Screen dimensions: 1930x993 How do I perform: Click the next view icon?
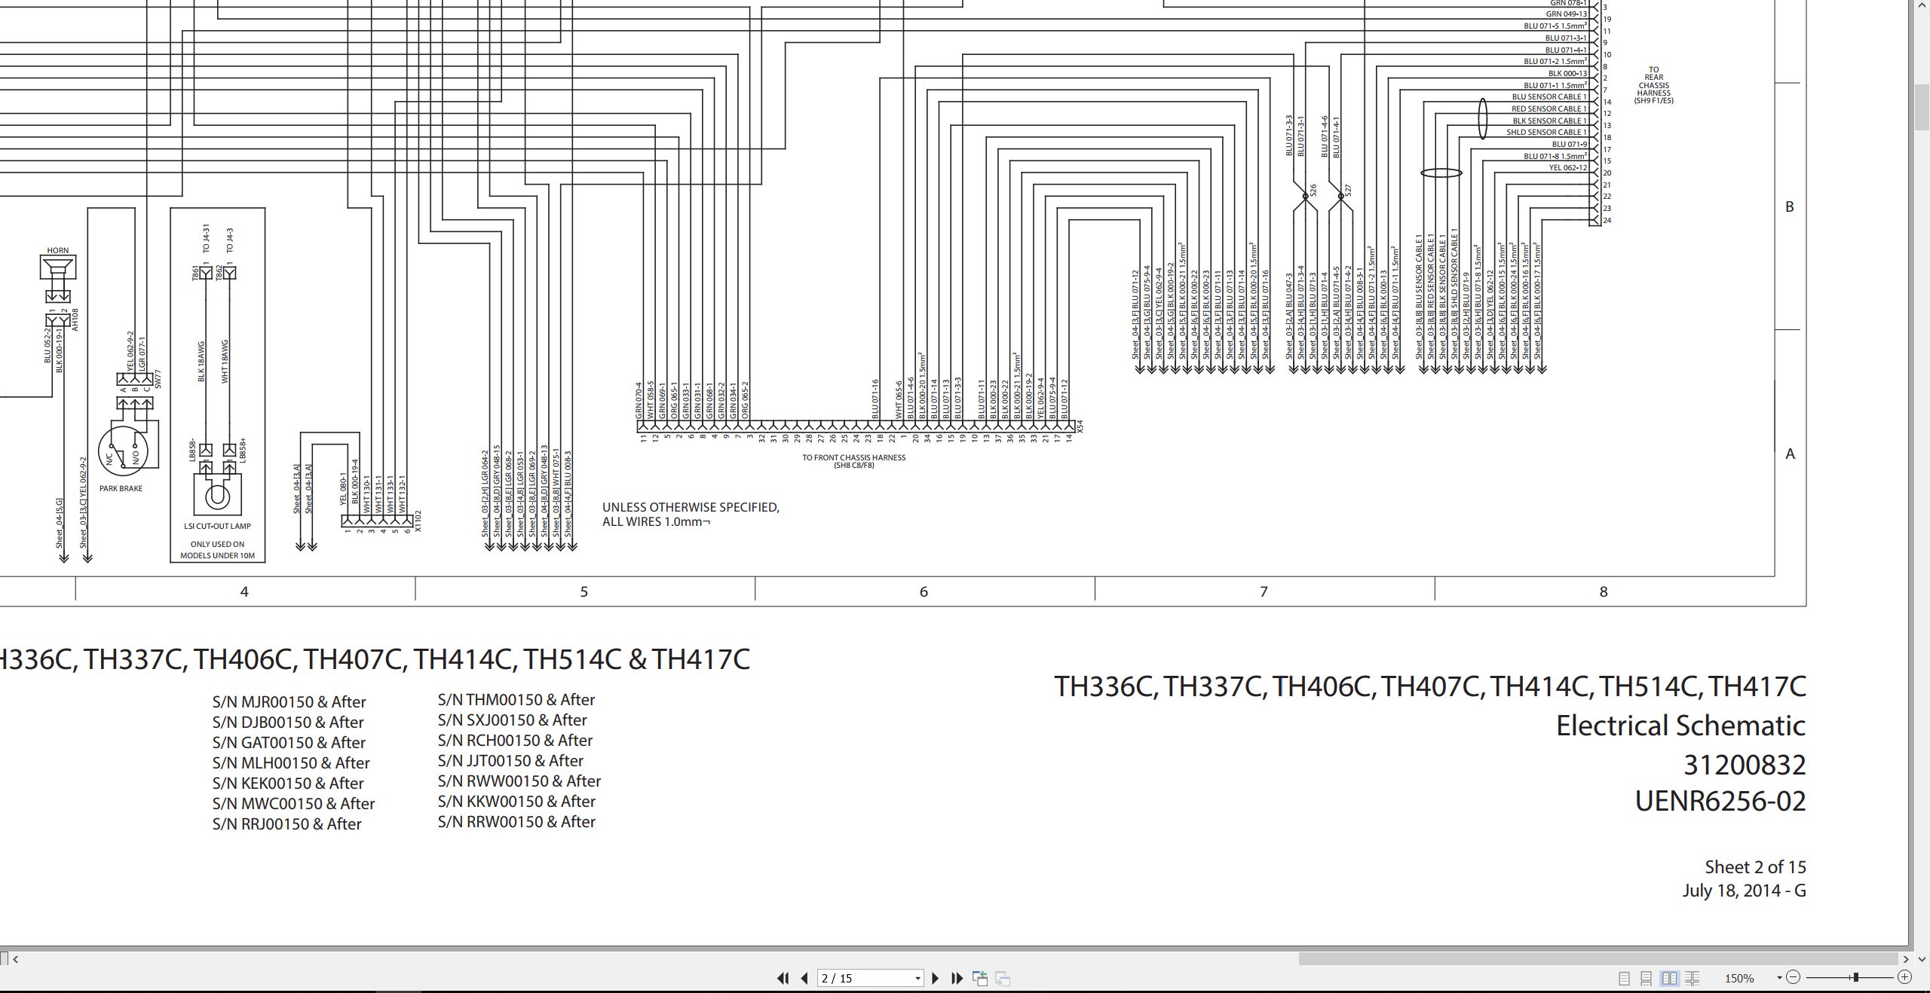click(1003, 978)
